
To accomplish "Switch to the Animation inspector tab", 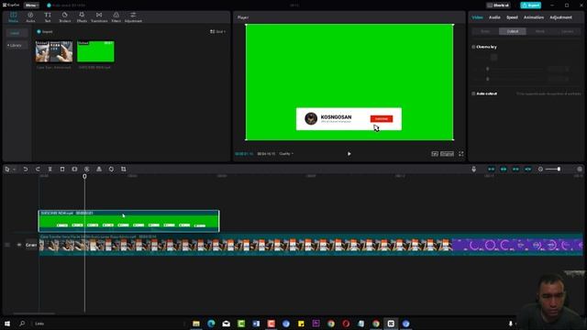I will [534, 17].
